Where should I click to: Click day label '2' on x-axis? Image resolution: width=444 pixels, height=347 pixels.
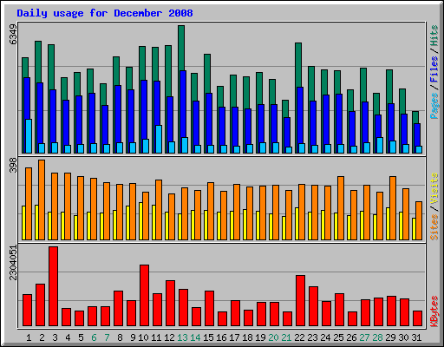tap(42, 337)
